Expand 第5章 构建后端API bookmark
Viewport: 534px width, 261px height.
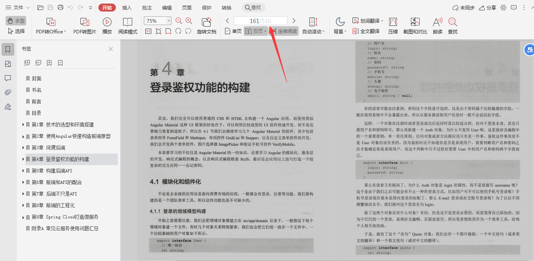[x=23, y=171]
